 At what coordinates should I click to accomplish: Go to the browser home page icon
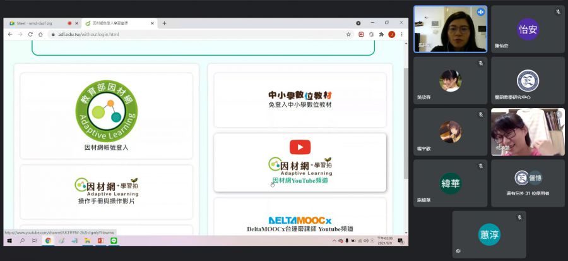click(x=40, y=34)
